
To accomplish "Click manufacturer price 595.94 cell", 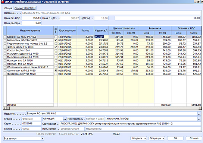I will (116, 57).
